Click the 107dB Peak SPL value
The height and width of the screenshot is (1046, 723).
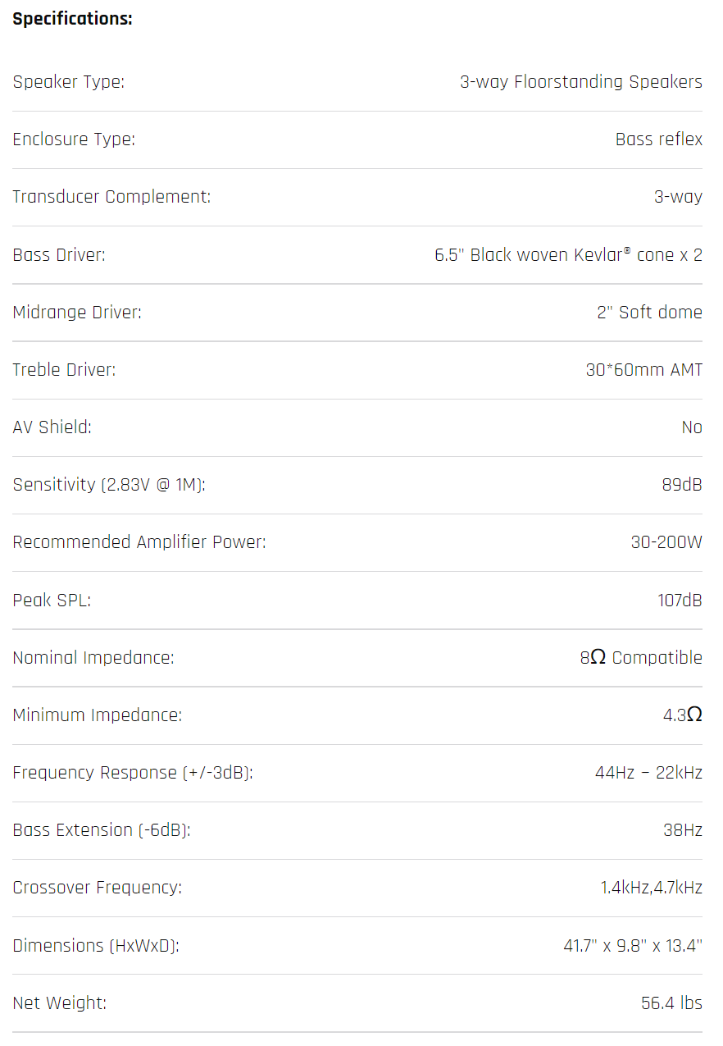[680, 601]
